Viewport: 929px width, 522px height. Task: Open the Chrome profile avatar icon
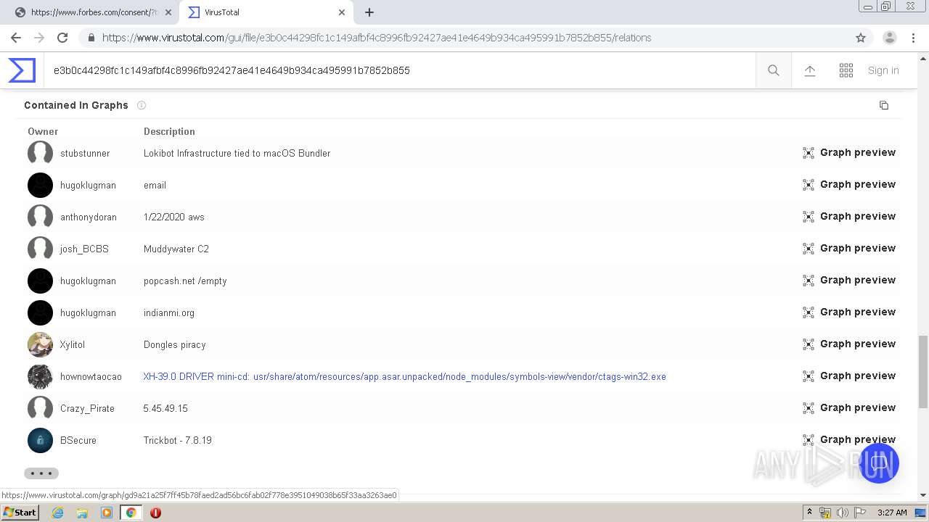890,38
